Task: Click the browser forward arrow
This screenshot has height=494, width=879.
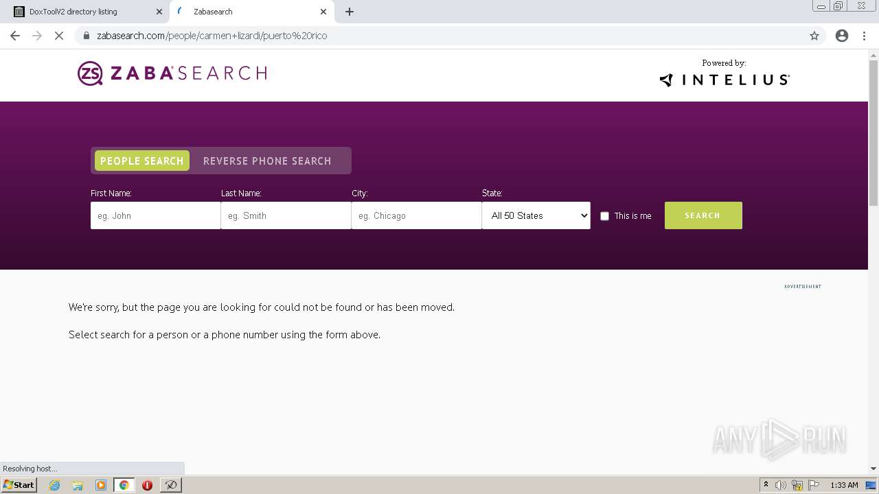Action: click(37, 36)
